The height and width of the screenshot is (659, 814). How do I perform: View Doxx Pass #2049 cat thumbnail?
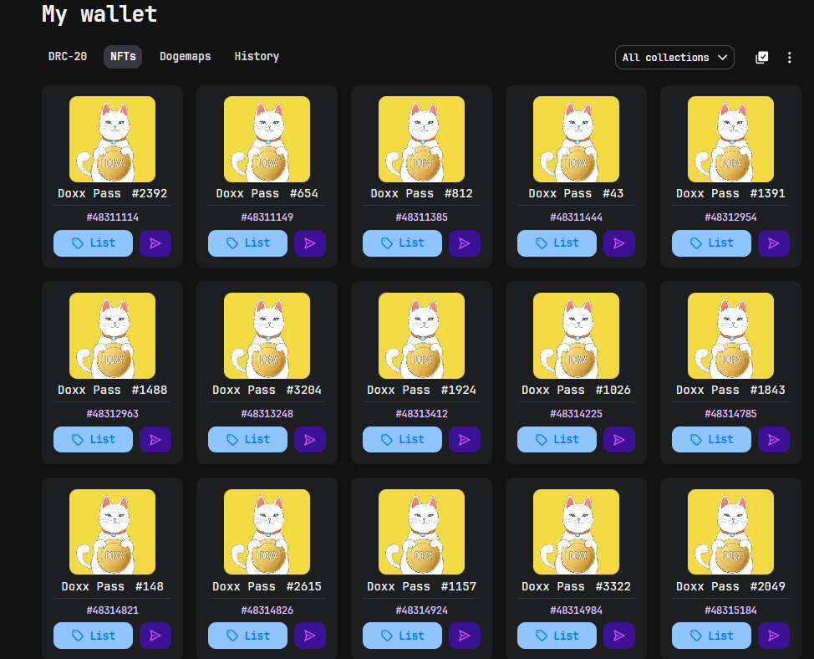(x=730, y=532)
